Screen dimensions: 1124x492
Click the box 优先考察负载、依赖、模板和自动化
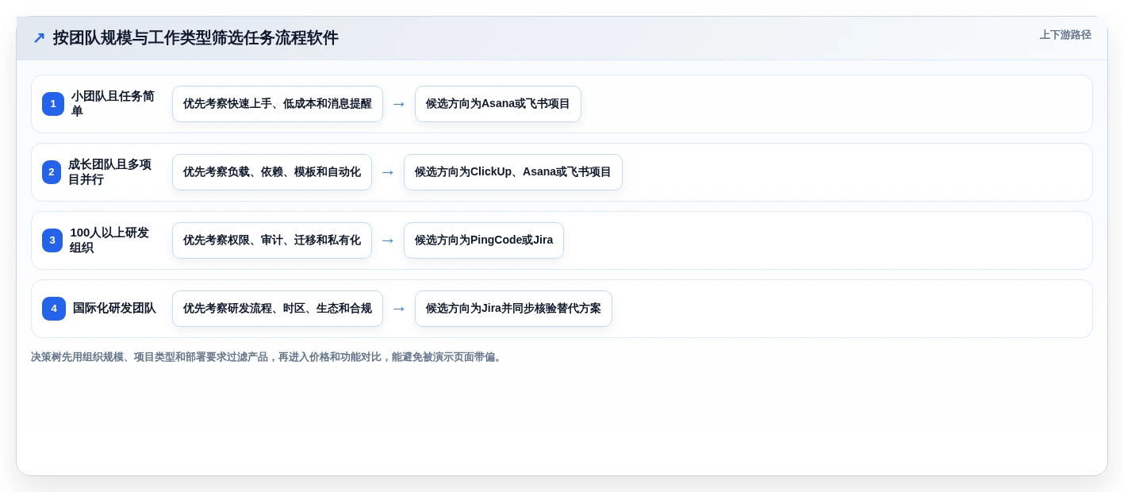pos(272,172)
